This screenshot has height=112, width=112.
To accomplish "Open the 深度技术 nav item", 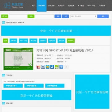I will pyautogui.click(x=71, y=6).
